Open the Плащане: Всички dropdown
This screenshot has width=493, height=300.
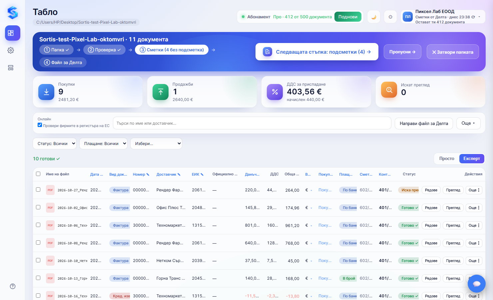pos(103,143)
